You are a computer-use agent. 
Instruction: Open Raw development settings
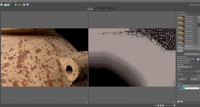point(192,54)
